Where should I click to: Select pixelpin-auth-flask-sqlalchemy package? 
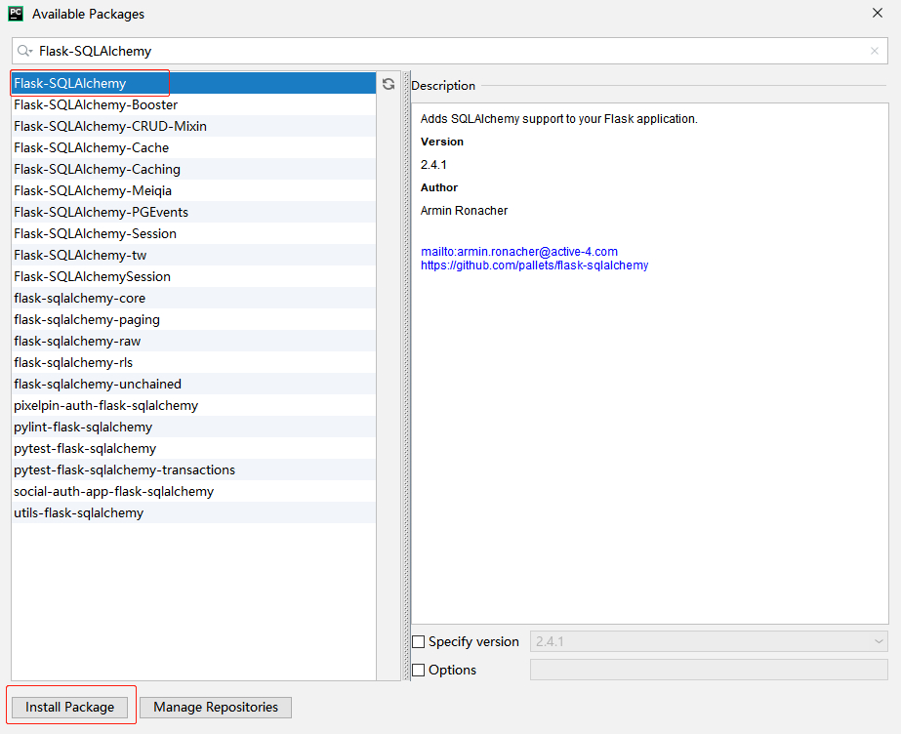(193, 405)
